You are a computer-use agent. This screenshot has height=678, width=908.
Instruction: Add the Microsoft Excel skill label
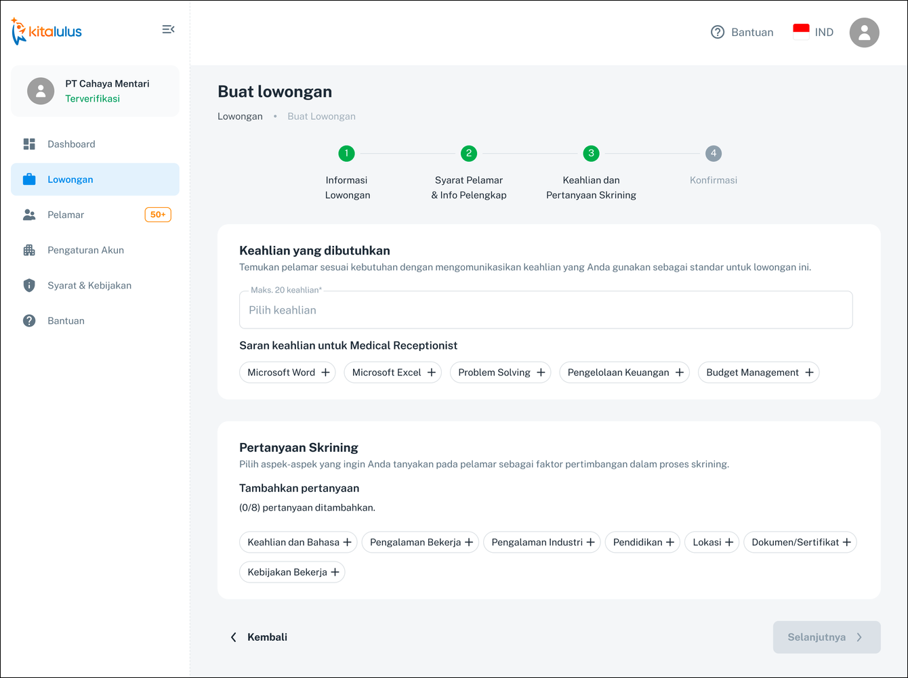click(386, 373)
